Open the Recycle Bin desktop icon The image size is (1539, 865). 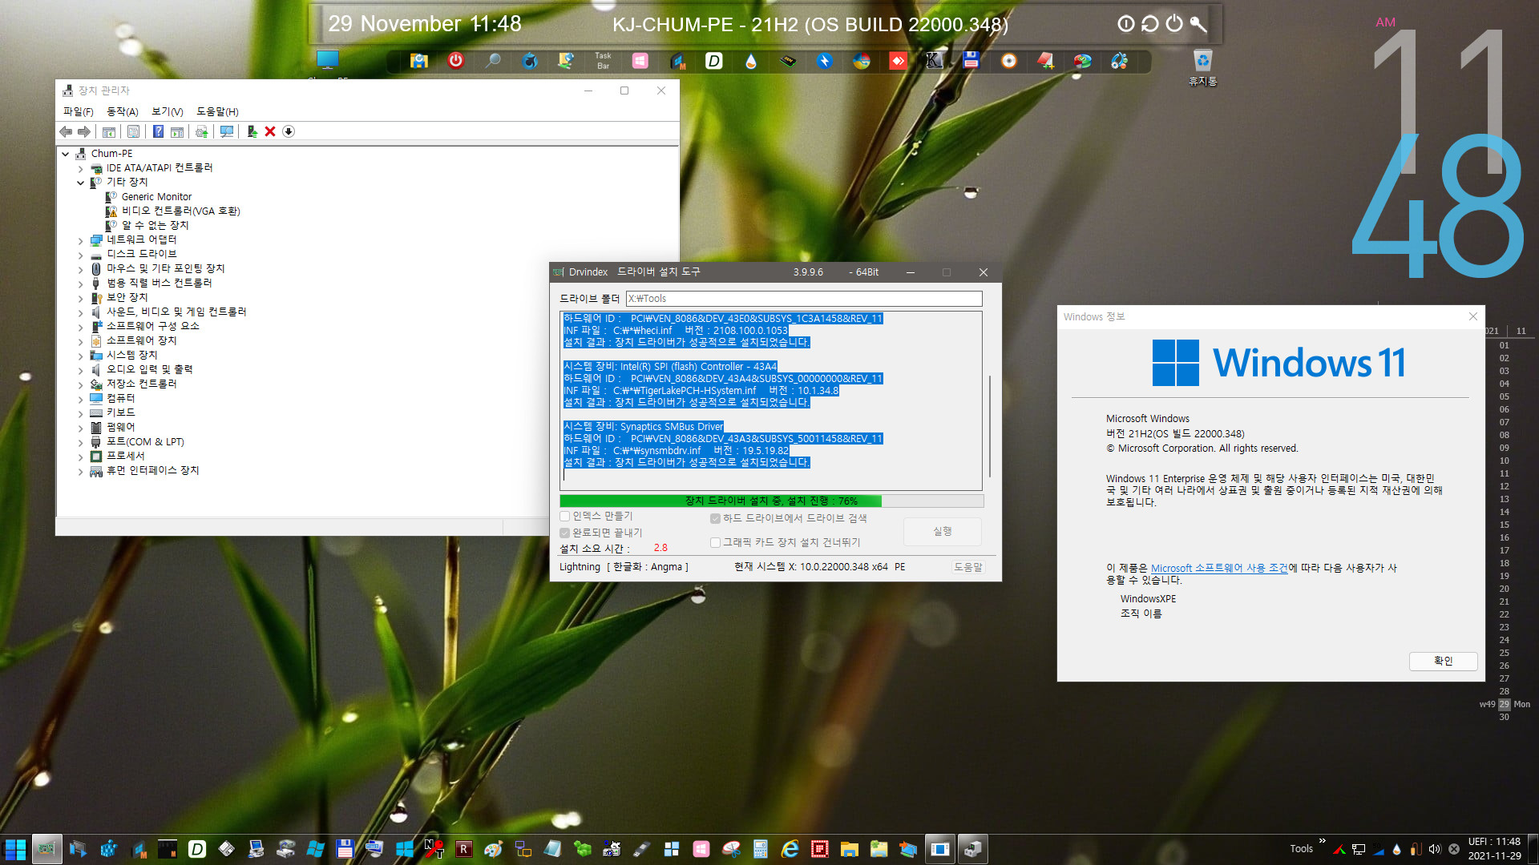tap(1202, 67)
